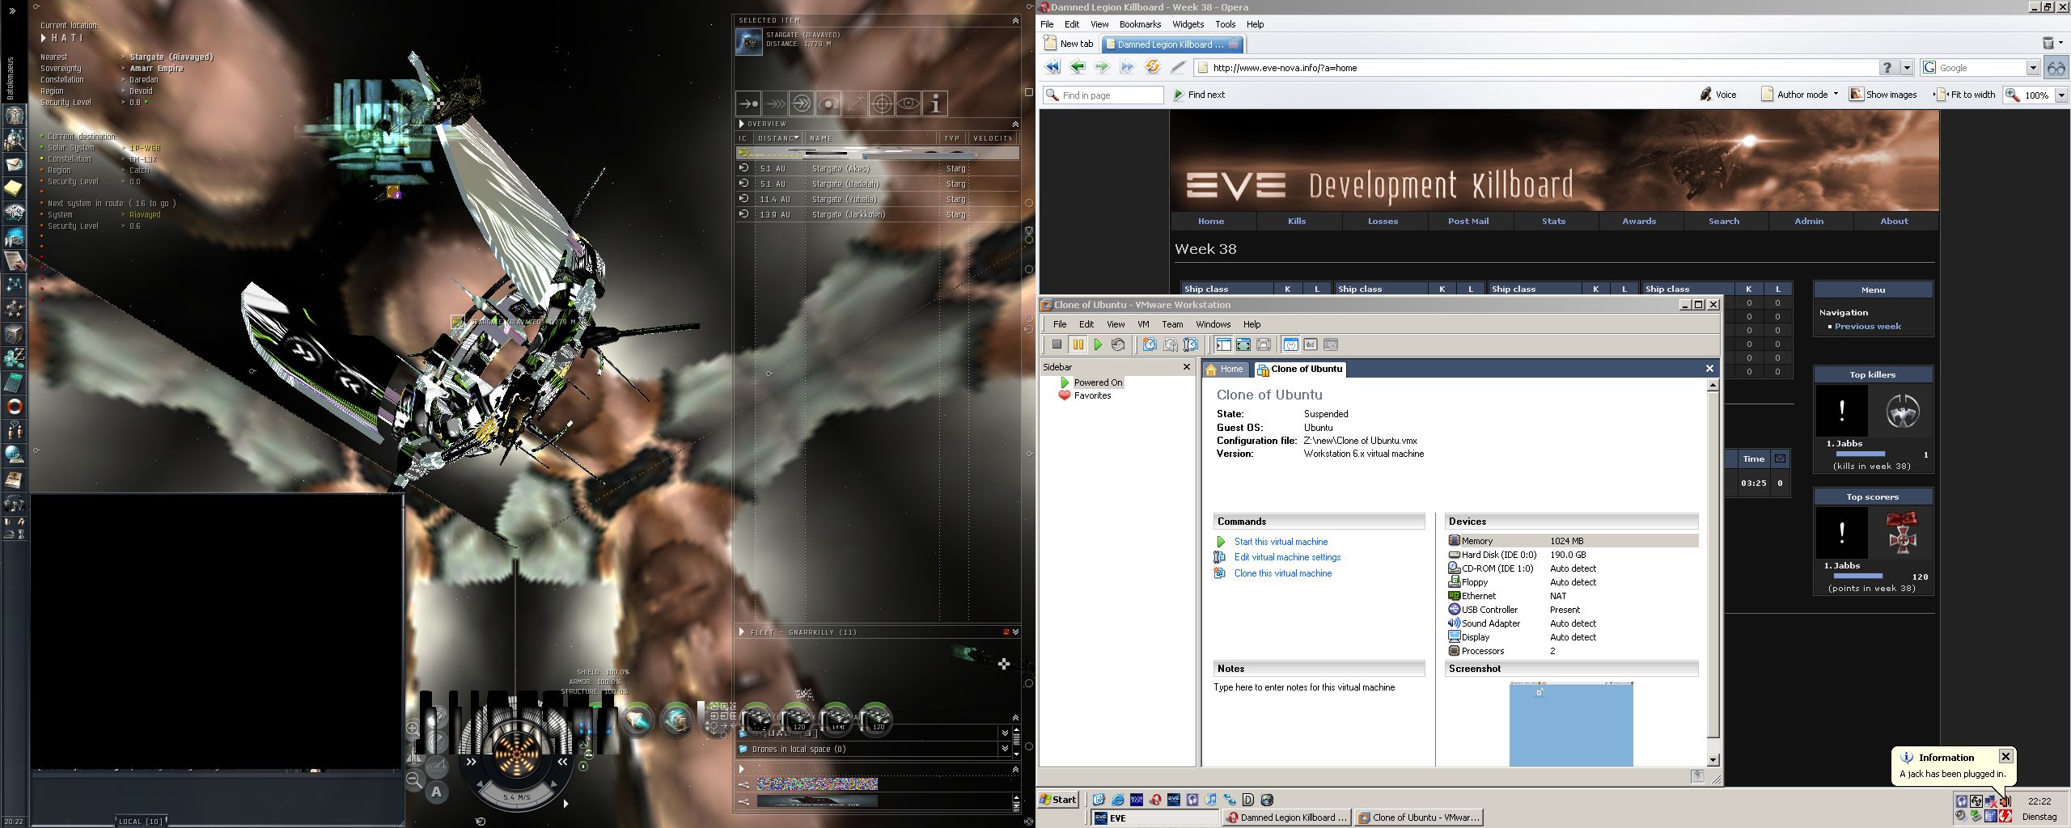Click Opera's Fast Forward icon
Image resolution: width=2071 pixels, height=828 pixels.
click(x=1127, y=67)
